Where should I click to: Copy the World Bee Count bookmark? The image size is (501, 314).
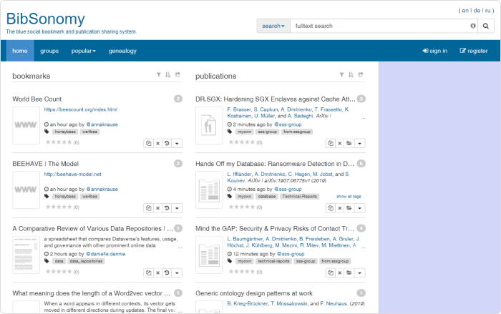click(x=149, y=144)
